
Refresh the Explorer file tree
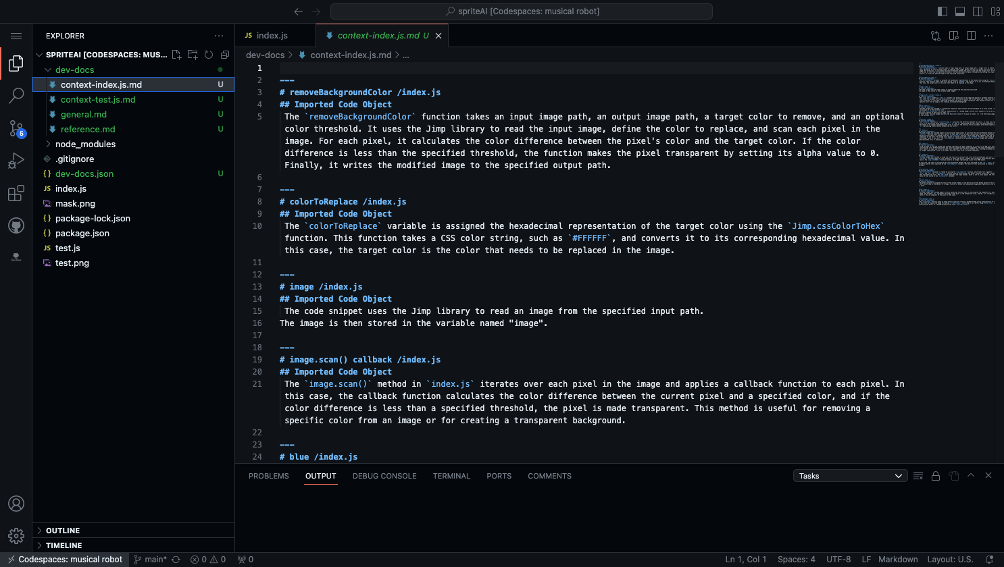point(209,55)
